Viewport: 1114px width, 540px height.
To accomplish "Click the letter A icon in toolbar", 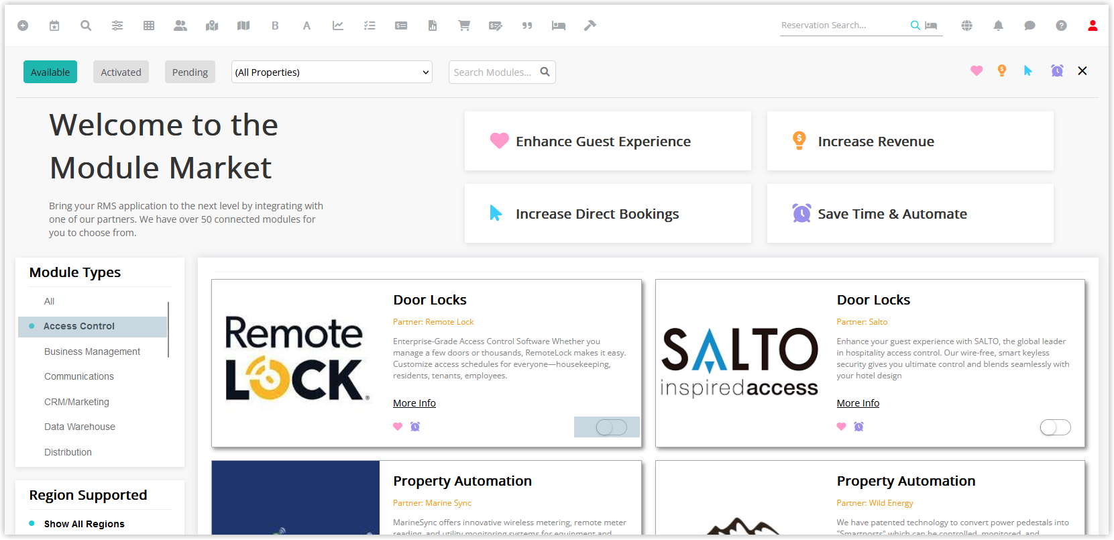I will tap(307, 25).
